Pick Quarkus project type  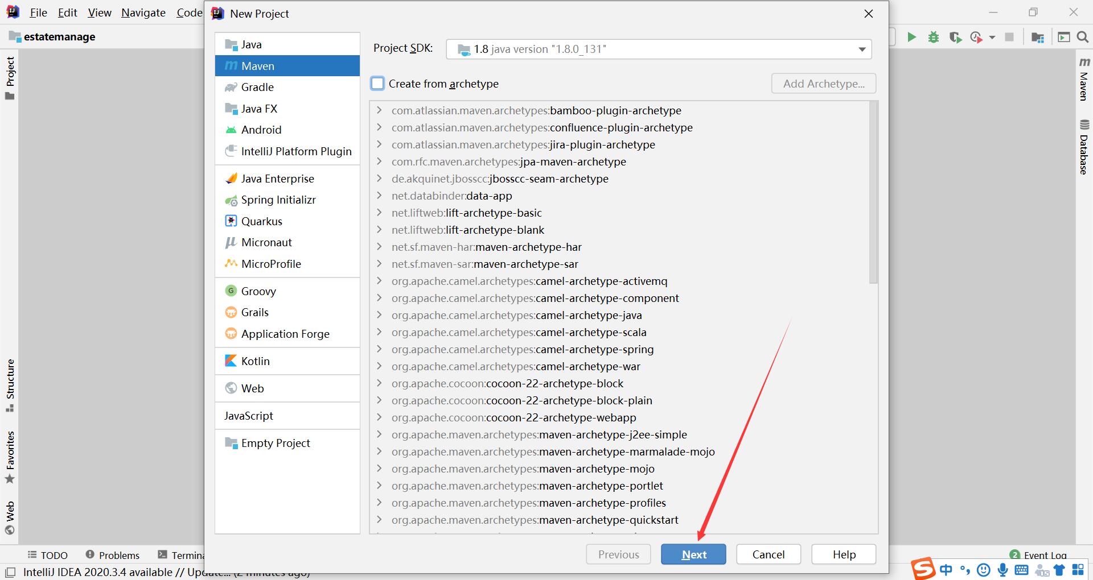point(287,221)
